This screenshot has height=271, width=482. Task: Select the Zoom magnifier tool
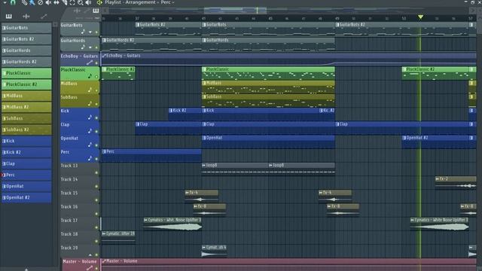[x=81, y=2]
